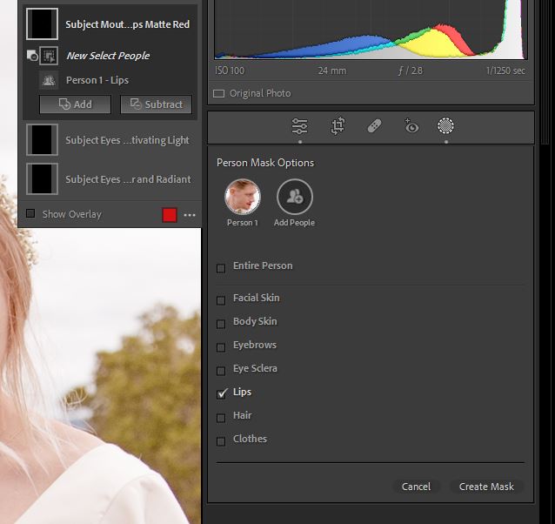The width and height of the screenshot is (555, 524).
Task: Click the three-dot overlay options icon
Action: point(190,215)
